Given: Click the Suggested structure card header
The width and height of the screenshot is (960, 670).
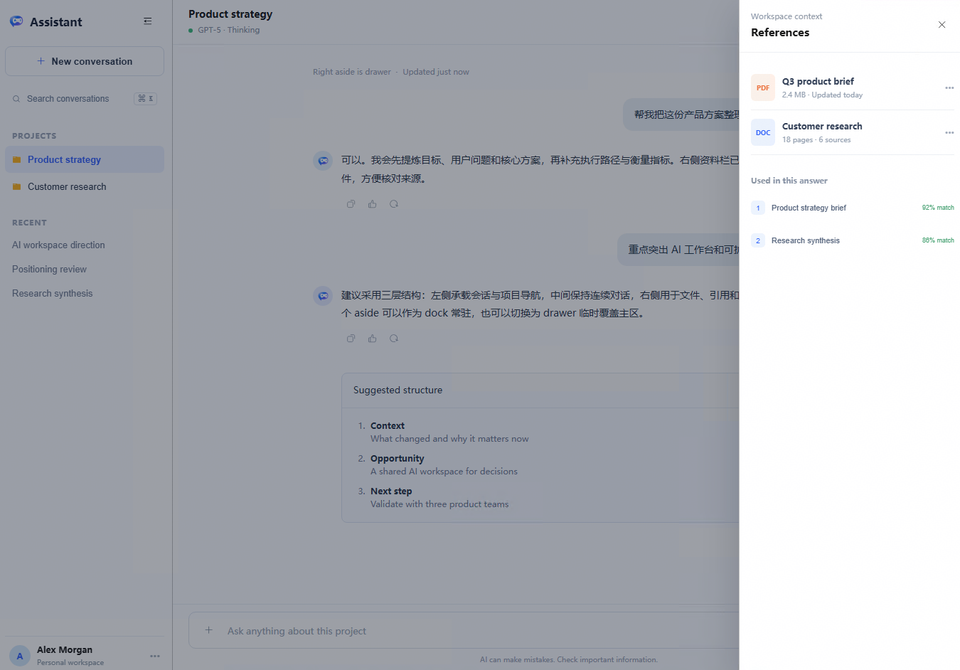Looking at the screenshot, I should point(540,390).
